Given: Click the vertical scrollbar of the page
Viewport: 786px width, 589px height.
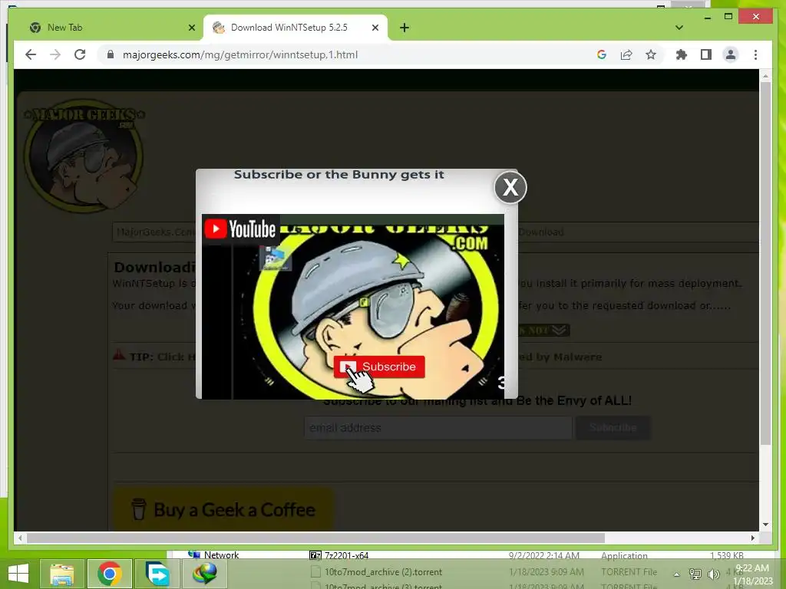Looking at the screenshot, I should (765, 263).
